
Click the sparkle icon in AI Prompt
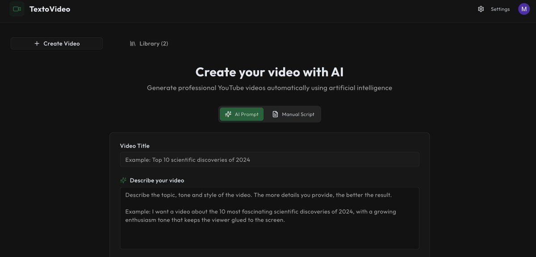point(228,114)
